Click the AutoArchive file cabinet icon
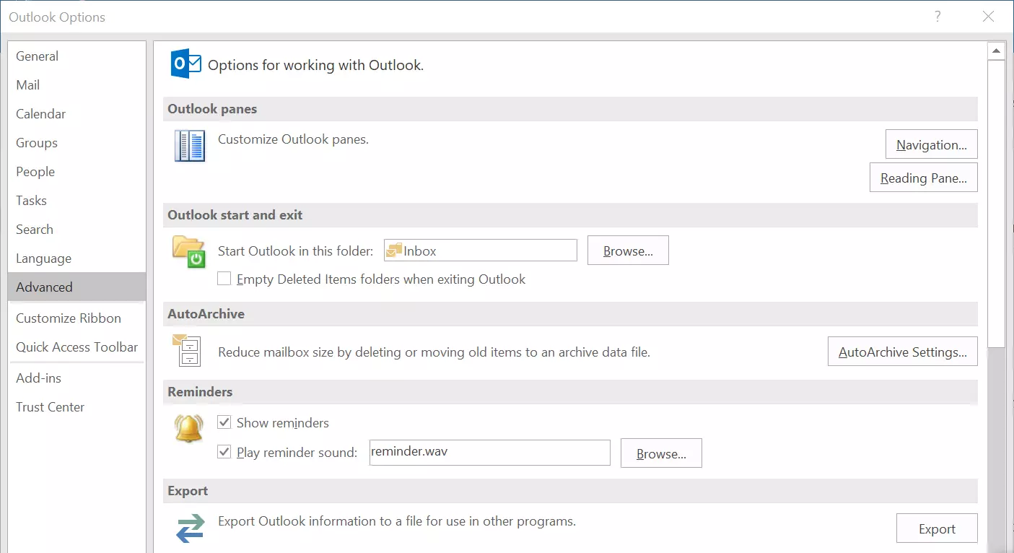1014x553 pixels. coord(188,351)
